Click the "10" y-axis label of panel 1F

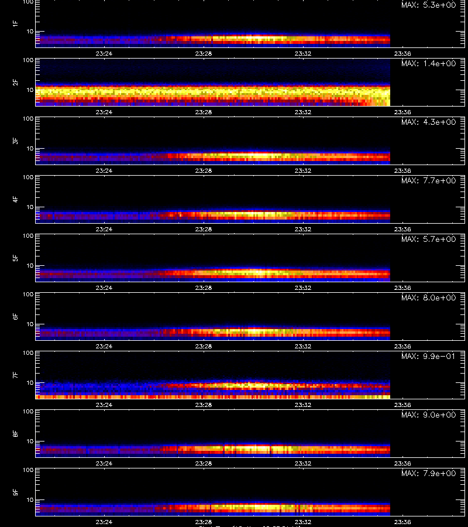click(x=30, y=31)
